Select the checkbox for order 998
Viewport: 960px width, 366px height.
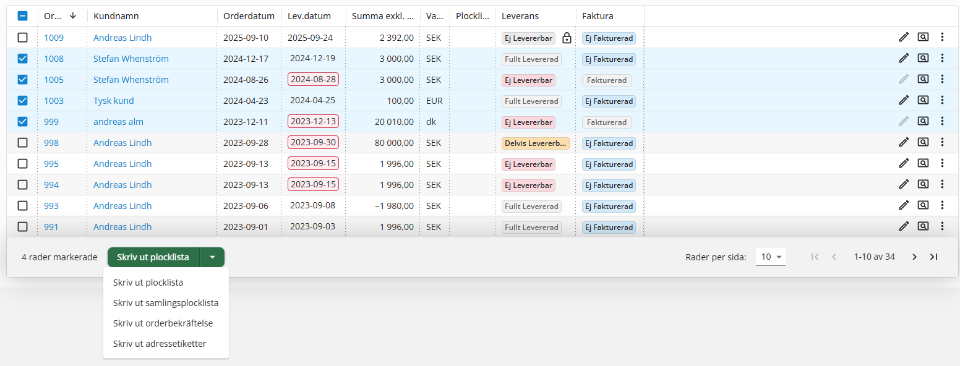coord(23,143)
